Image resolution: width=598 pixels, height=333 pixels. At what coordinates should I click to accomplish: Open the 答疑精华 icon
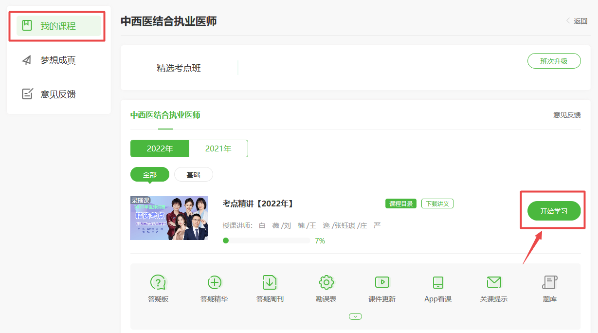[x=214, y=282]
